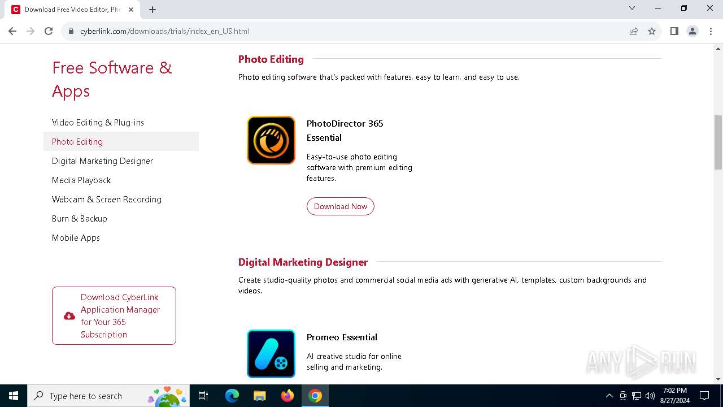
Task: Open the notification center
Action: (x=704, y=396)
